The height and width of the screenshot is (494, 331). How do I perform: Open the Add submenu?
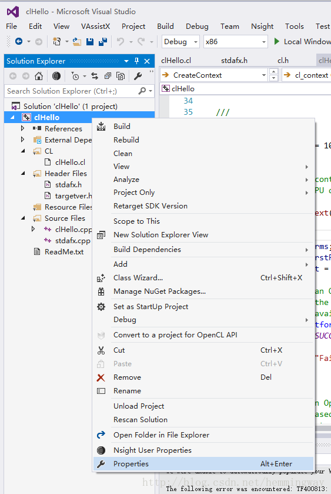203,264
